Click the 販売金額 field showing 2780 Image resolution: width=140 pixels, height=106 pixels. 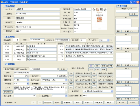click(21, 76)
